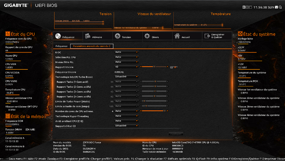
Task: Open the Arrêt amélioré CPU (C1E) dropdown
Action: pos(126,121)
